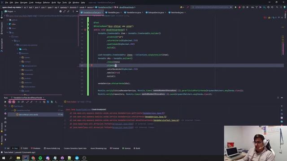Collapse the Test Results root node
The height and width of the screenshot is (161, 287).
(x=10, y=106)
